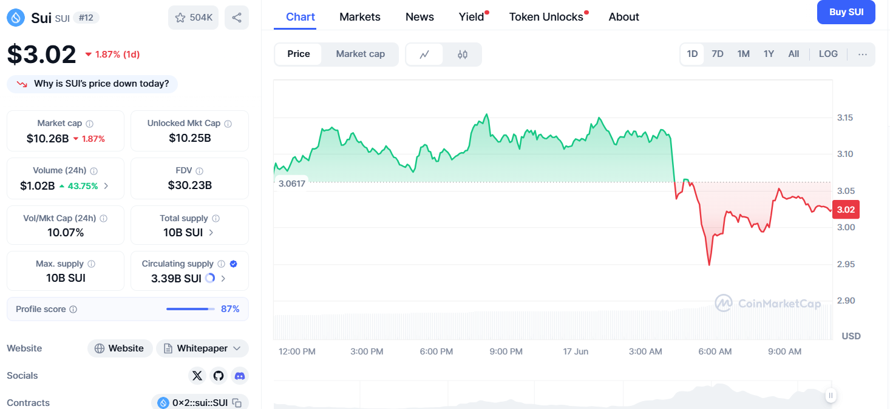Toggle LOG scale on the chart

point(828,54)
